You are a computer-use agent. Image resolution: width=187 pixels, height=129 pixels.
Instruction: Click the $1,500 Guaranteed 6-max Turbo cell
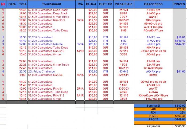pos(52,17)
